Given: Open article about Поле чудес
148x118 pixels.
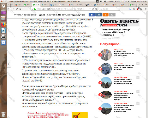Looking at the screenshot, I should pyautogui.click(x=124, y=53).
